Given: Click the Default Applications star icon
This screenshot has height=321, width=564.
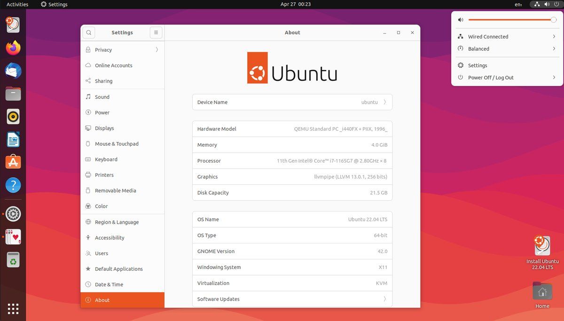Looking at the screenshot, I should [88, 269].
